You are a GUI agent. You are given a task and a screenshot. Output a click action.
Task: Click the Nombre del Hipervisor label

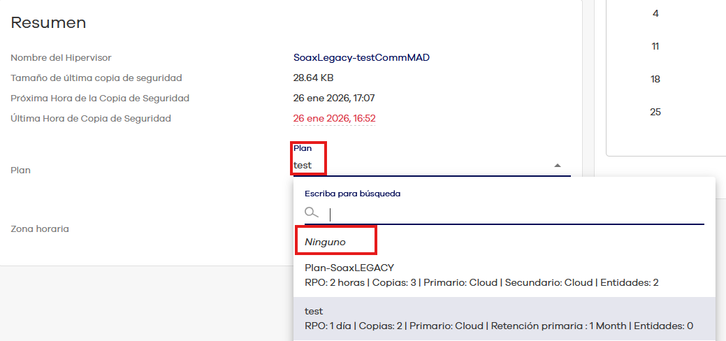[x=61, y=58]
